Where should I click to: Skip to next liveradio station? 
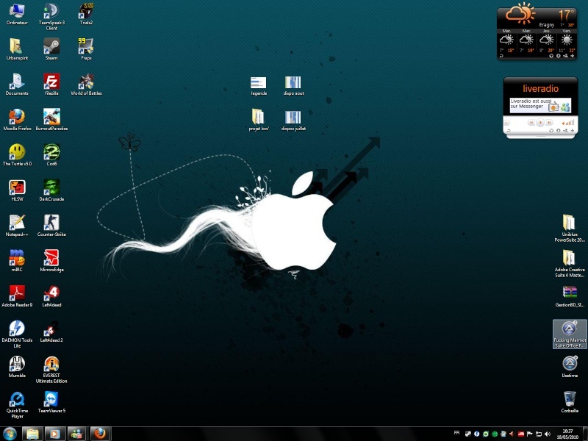(x=549, y=123)
